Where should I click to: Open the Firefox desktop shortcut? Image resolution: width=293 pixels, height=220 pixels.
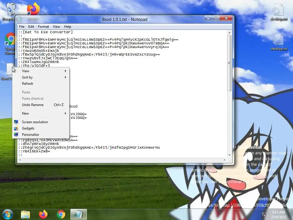pos(33,9)
